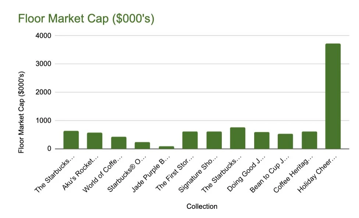Click the Aku's Rocket bar
This screenshot has height=218, width=359.
pos(95,141)
